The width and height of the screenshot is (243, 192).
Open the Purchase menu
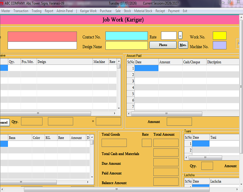[x=106, y=11]
